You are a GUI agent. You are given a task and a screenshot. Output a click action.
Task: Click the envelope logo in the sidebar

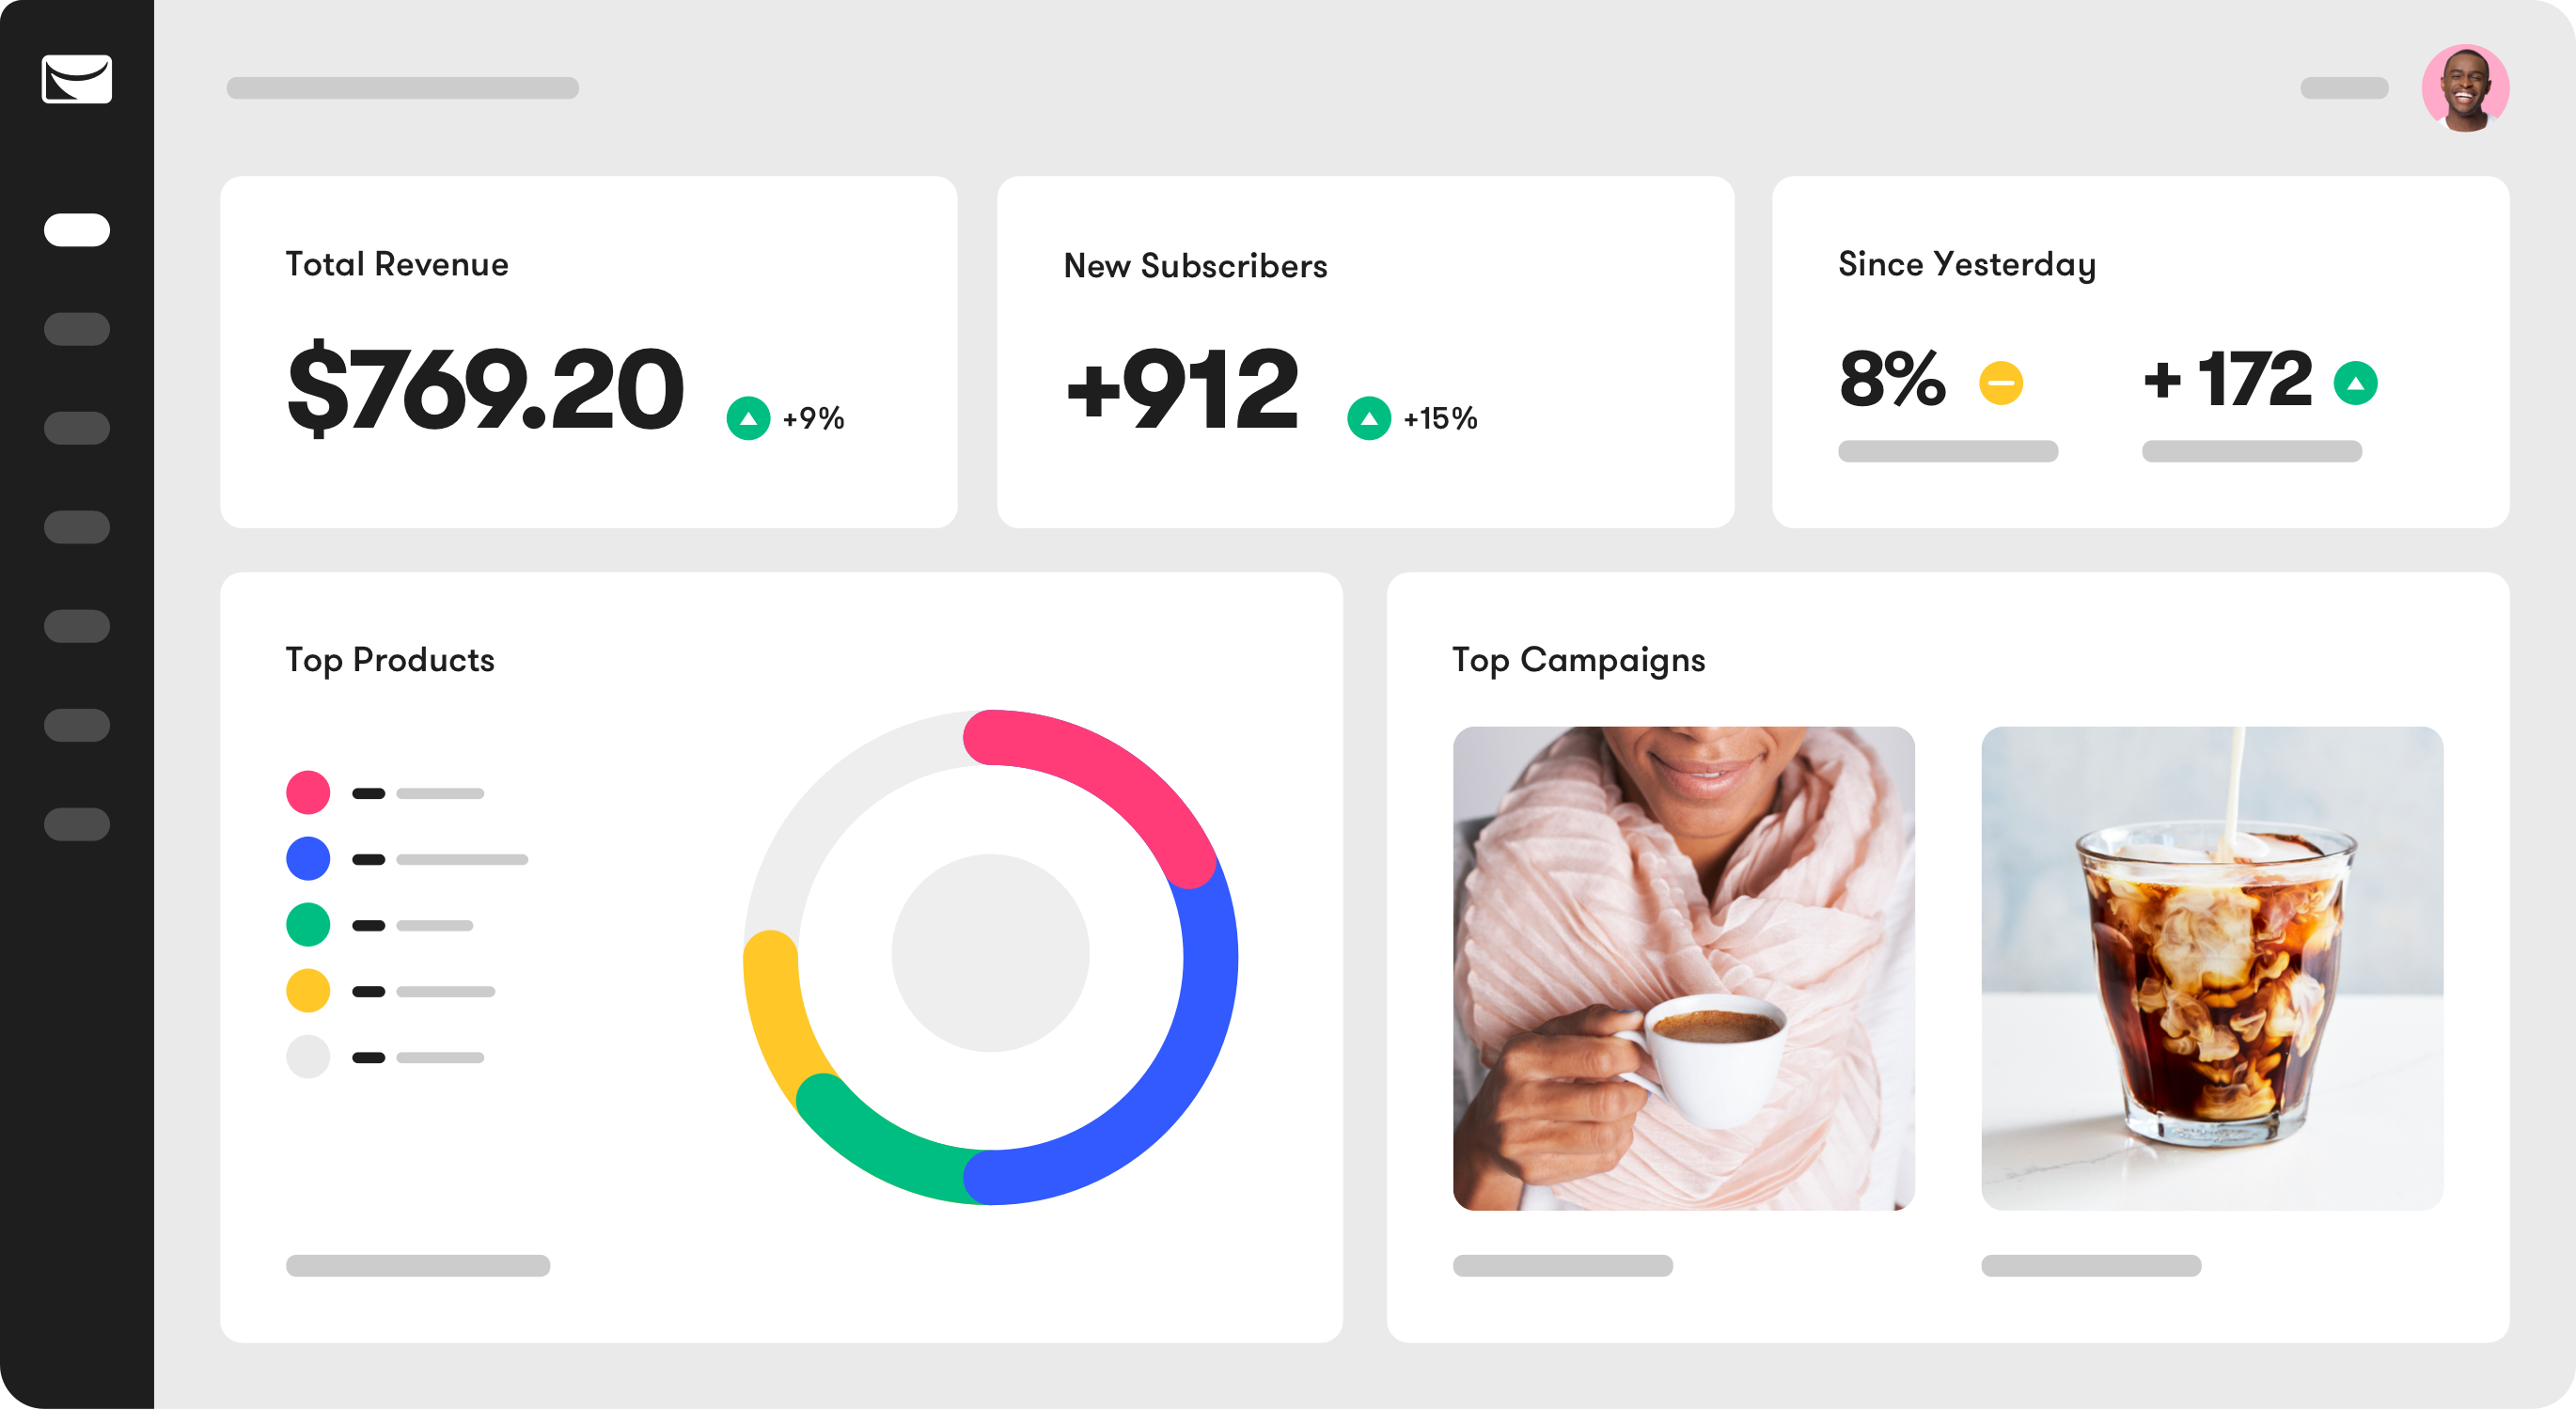click(x=77, y=79)
